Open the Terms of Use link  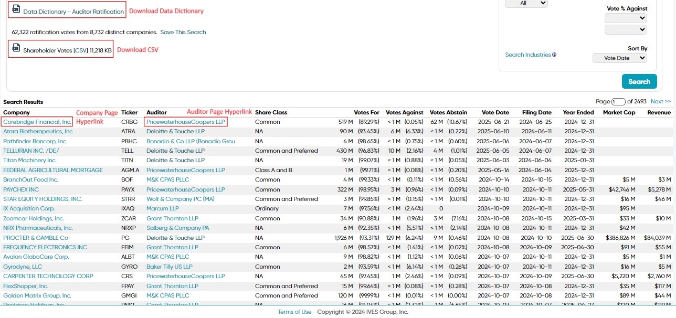[294, 312]
